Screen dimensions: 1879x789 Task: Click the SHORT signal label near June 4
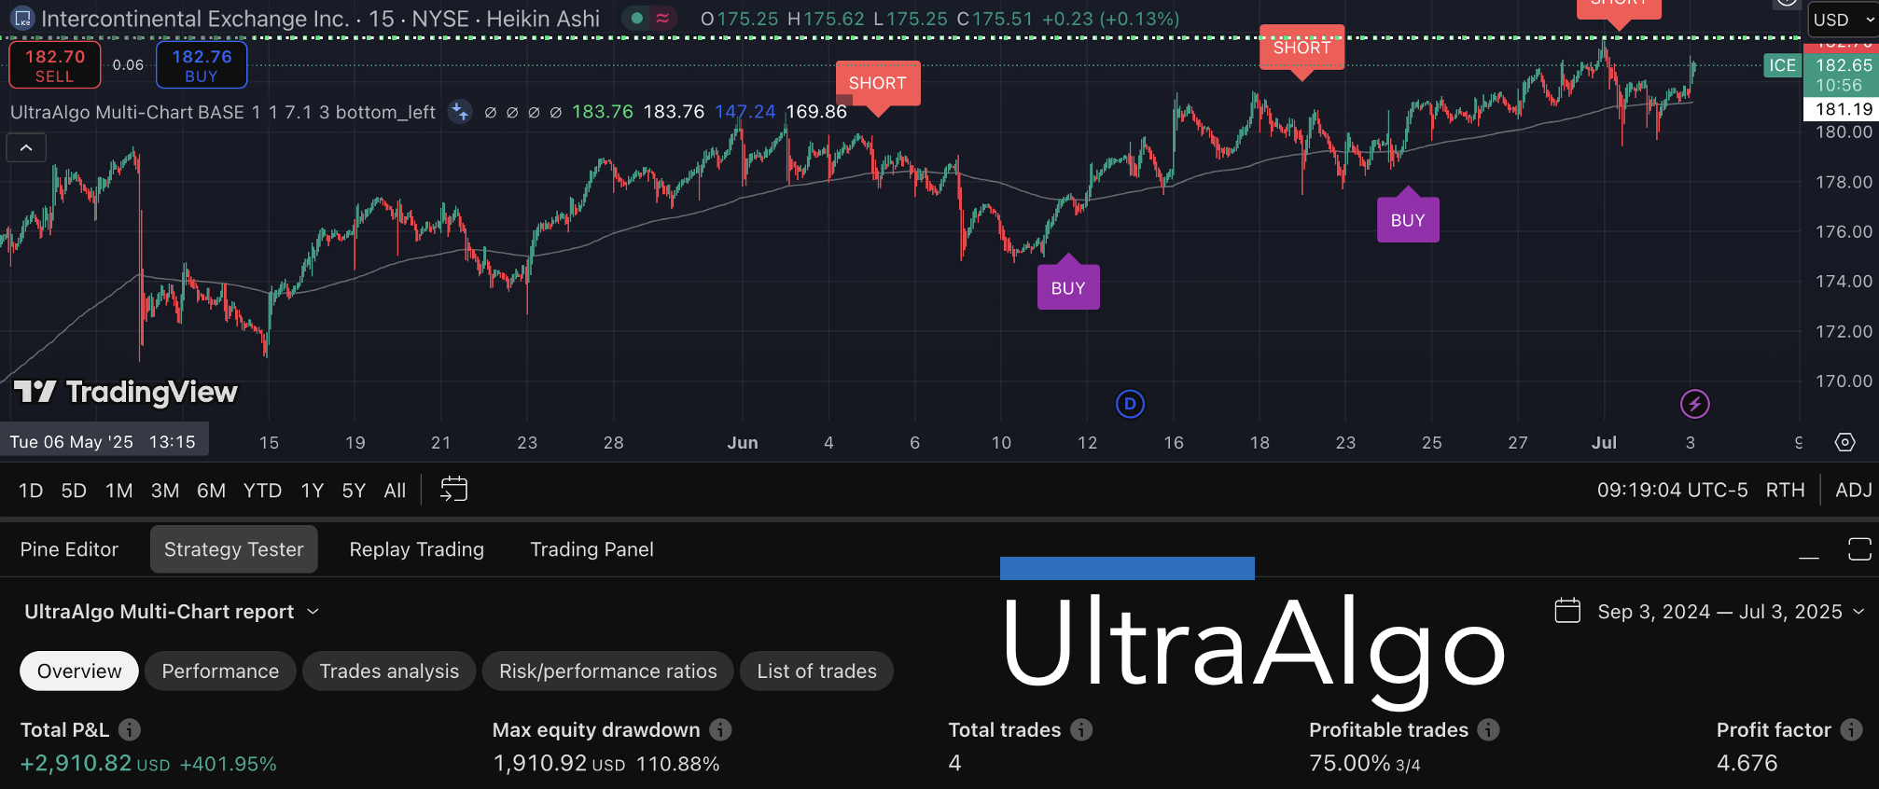point(878,83)
